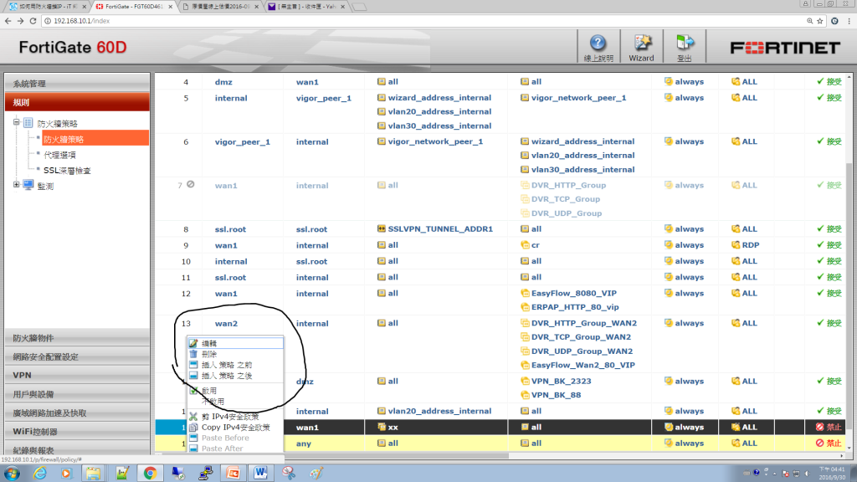Open SSLVPN_TUNNEL_ADDR1 source address link
This screenshot has width=857, height=482.
pyautogui.click(x=440, y=229)
